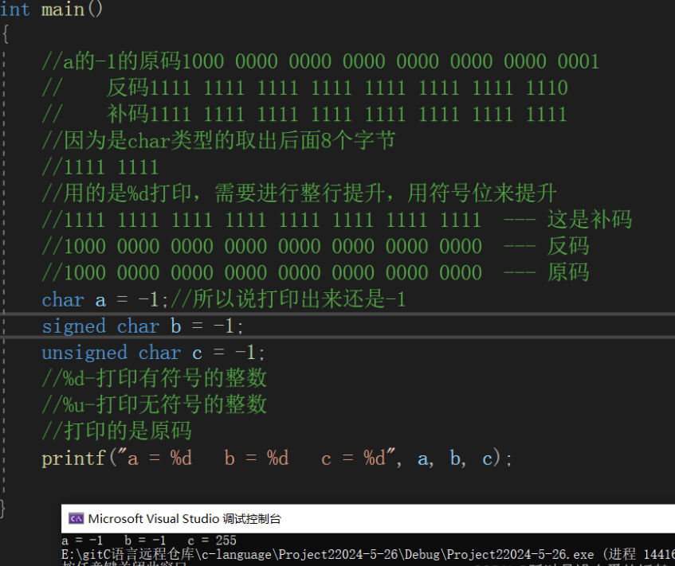Click the debug console window icon
675x566 pixels.
[x=76, y=519]
